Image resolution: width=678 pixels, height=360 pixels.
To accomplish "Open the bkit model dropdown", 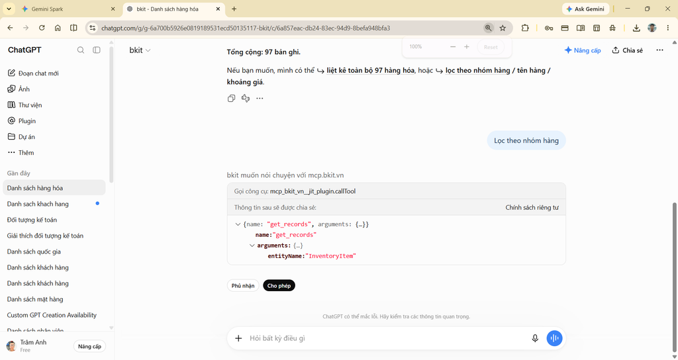I will [x=140, y=50].
